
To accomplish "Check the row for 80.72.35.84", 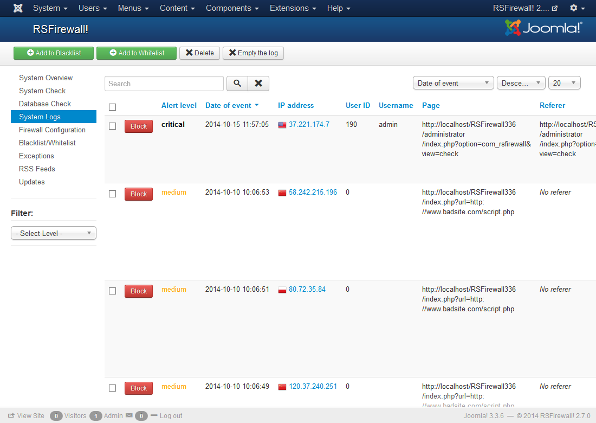I will [x=113, y=291].
